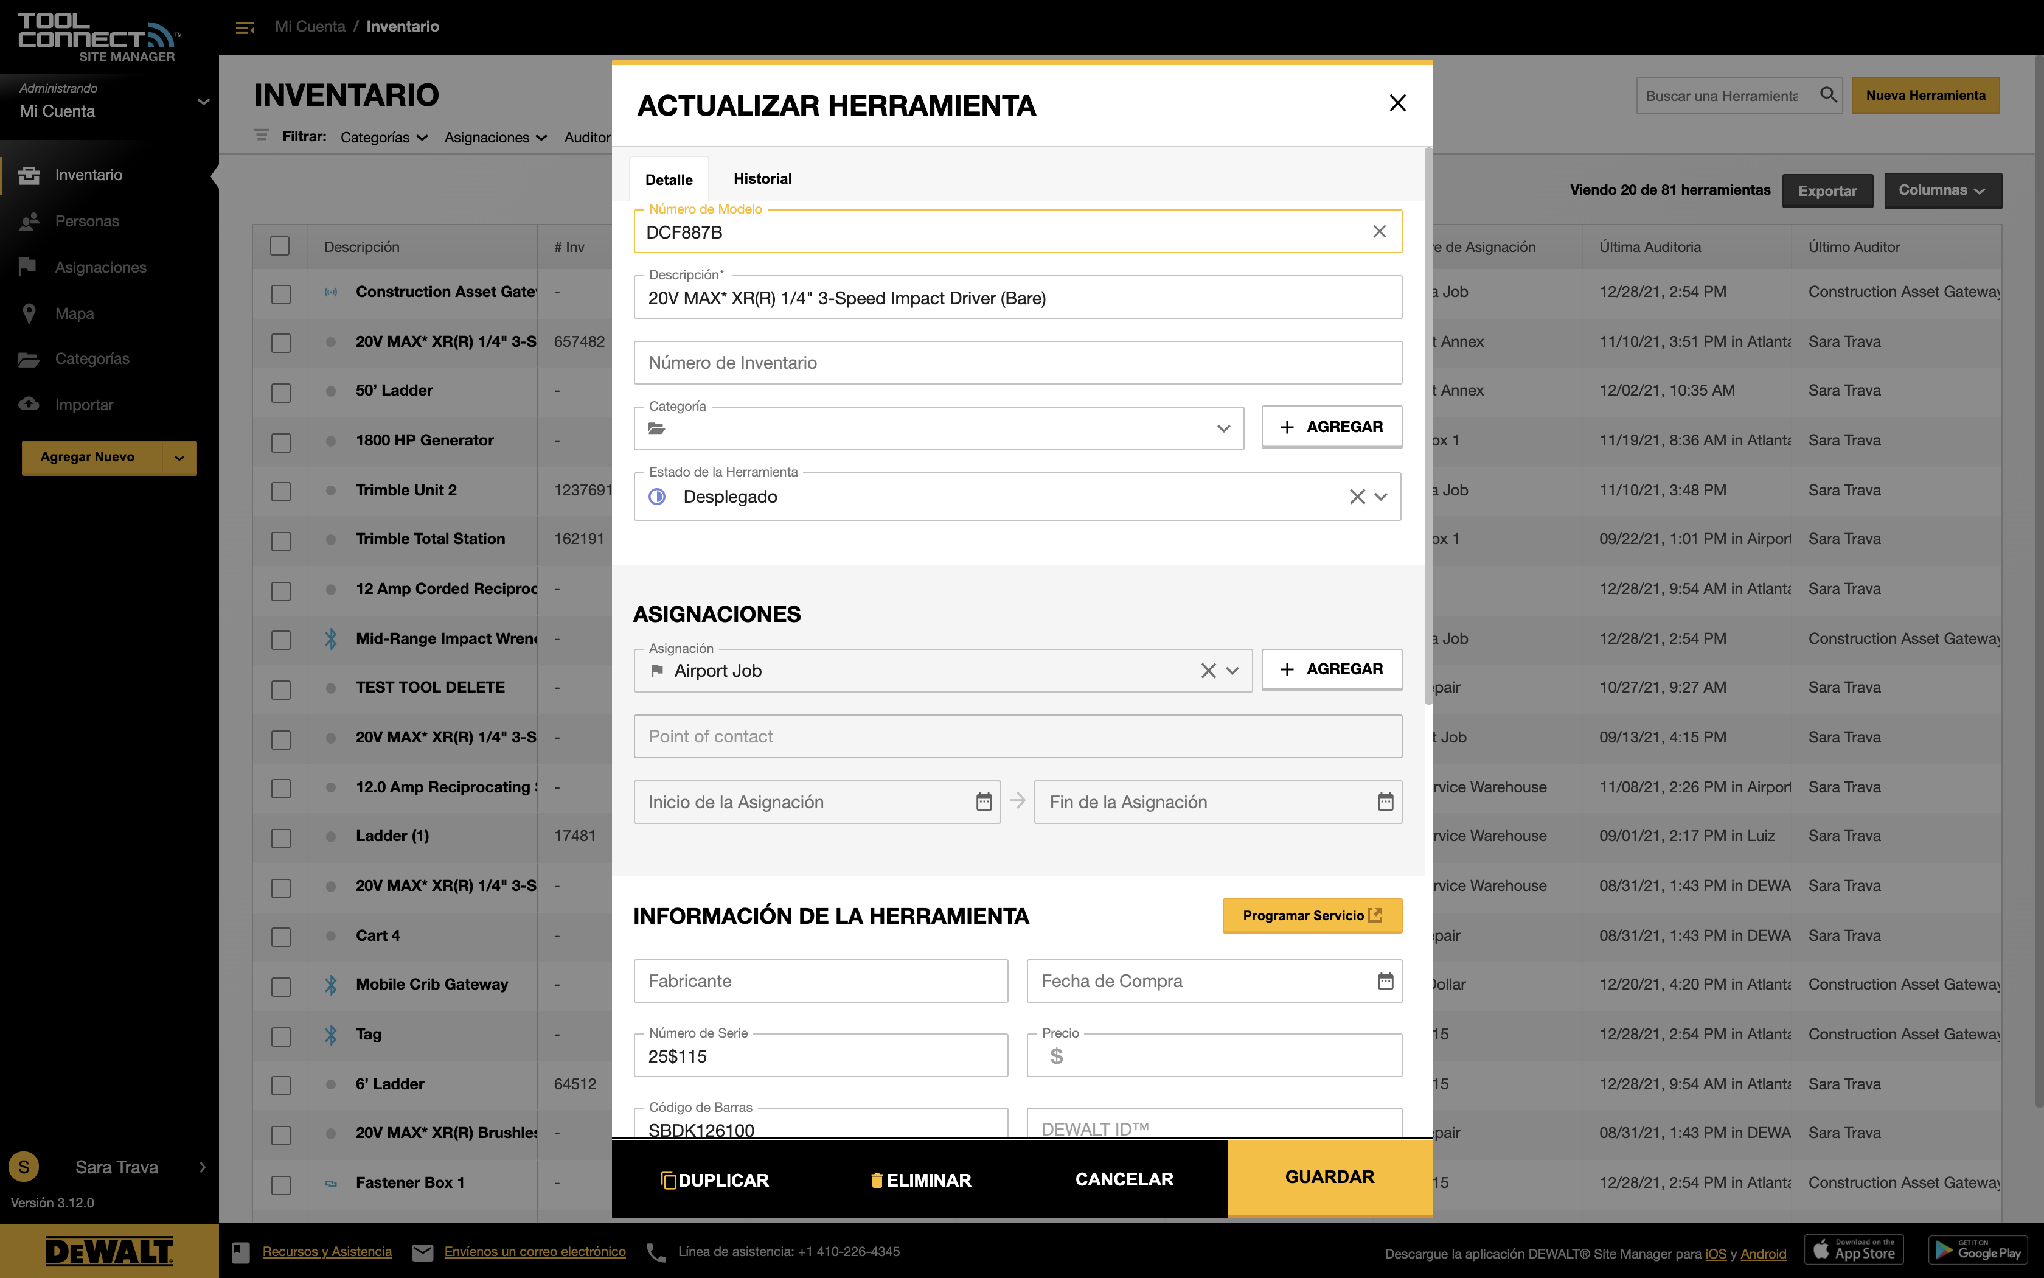Click the Número de Inventario field
The height and width of the screenshot is (1278, 2044).
[1017, 363]
